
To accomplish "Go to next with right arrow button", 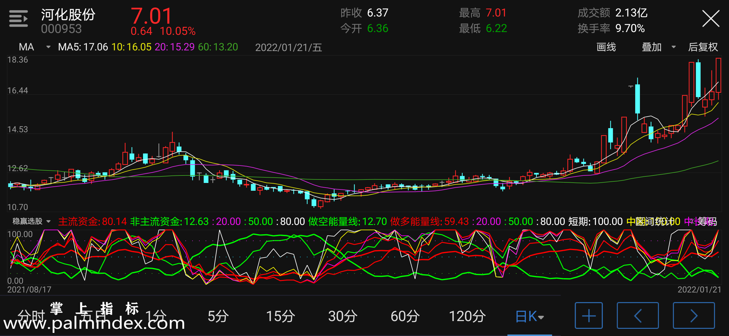I will tap(694, 315).
